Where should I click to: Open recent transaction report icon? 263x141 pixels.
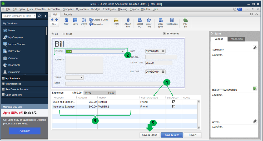point(255,88)
